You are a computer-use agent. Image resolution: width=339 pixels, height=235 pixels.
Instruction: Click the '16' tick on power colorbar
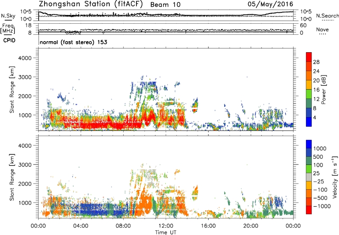tap(316, 90)
